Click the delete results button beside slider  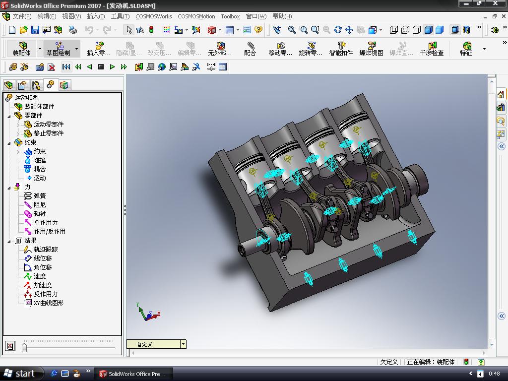pos(10,346)
